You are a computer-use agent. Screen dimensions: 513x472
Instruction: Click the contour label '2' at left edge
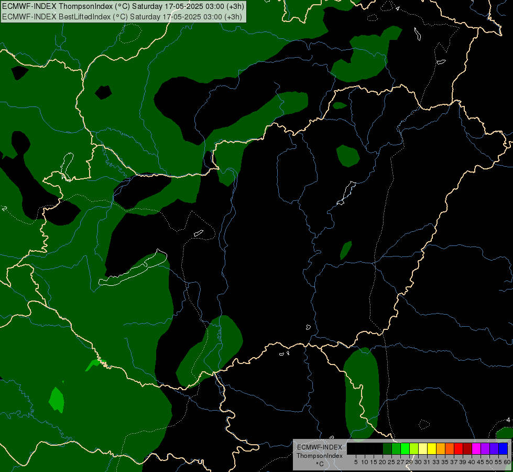[4, 209]
